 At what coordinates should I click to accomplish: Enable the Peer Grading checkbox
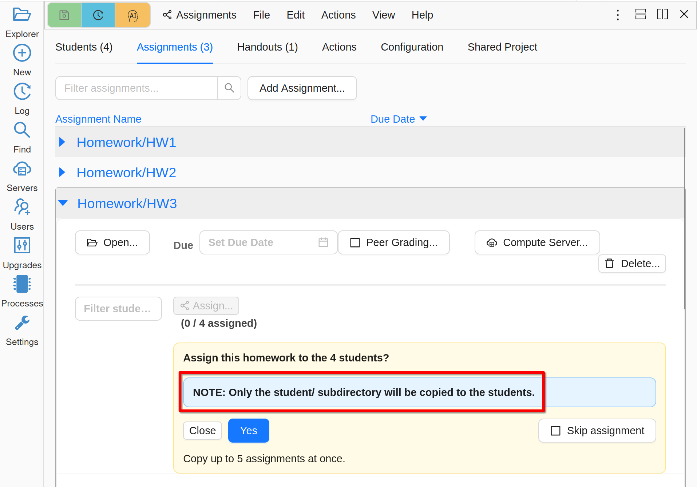355,242
